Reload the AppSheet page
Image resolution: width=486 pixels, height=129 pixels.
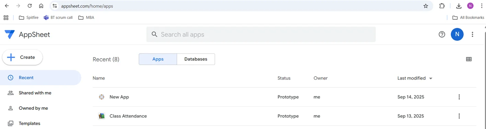pyautogui.click(x=30, y=6)
